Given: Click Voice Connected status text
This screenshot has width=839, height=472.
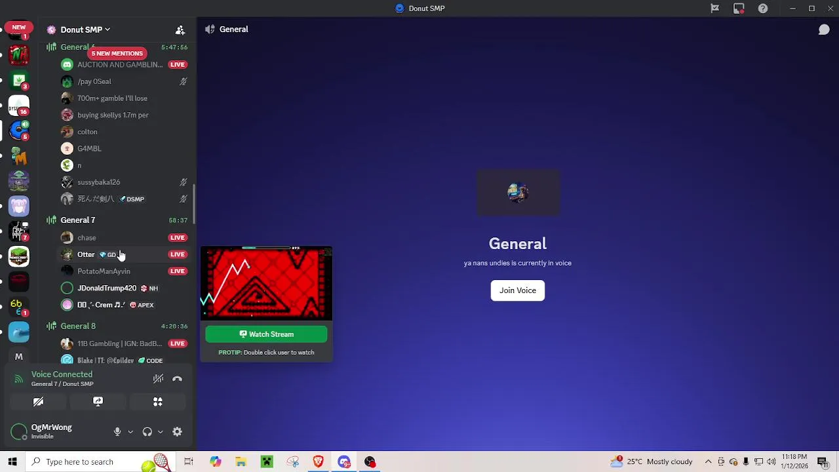Looking at the screenshot, I should (x=62, y=374).
